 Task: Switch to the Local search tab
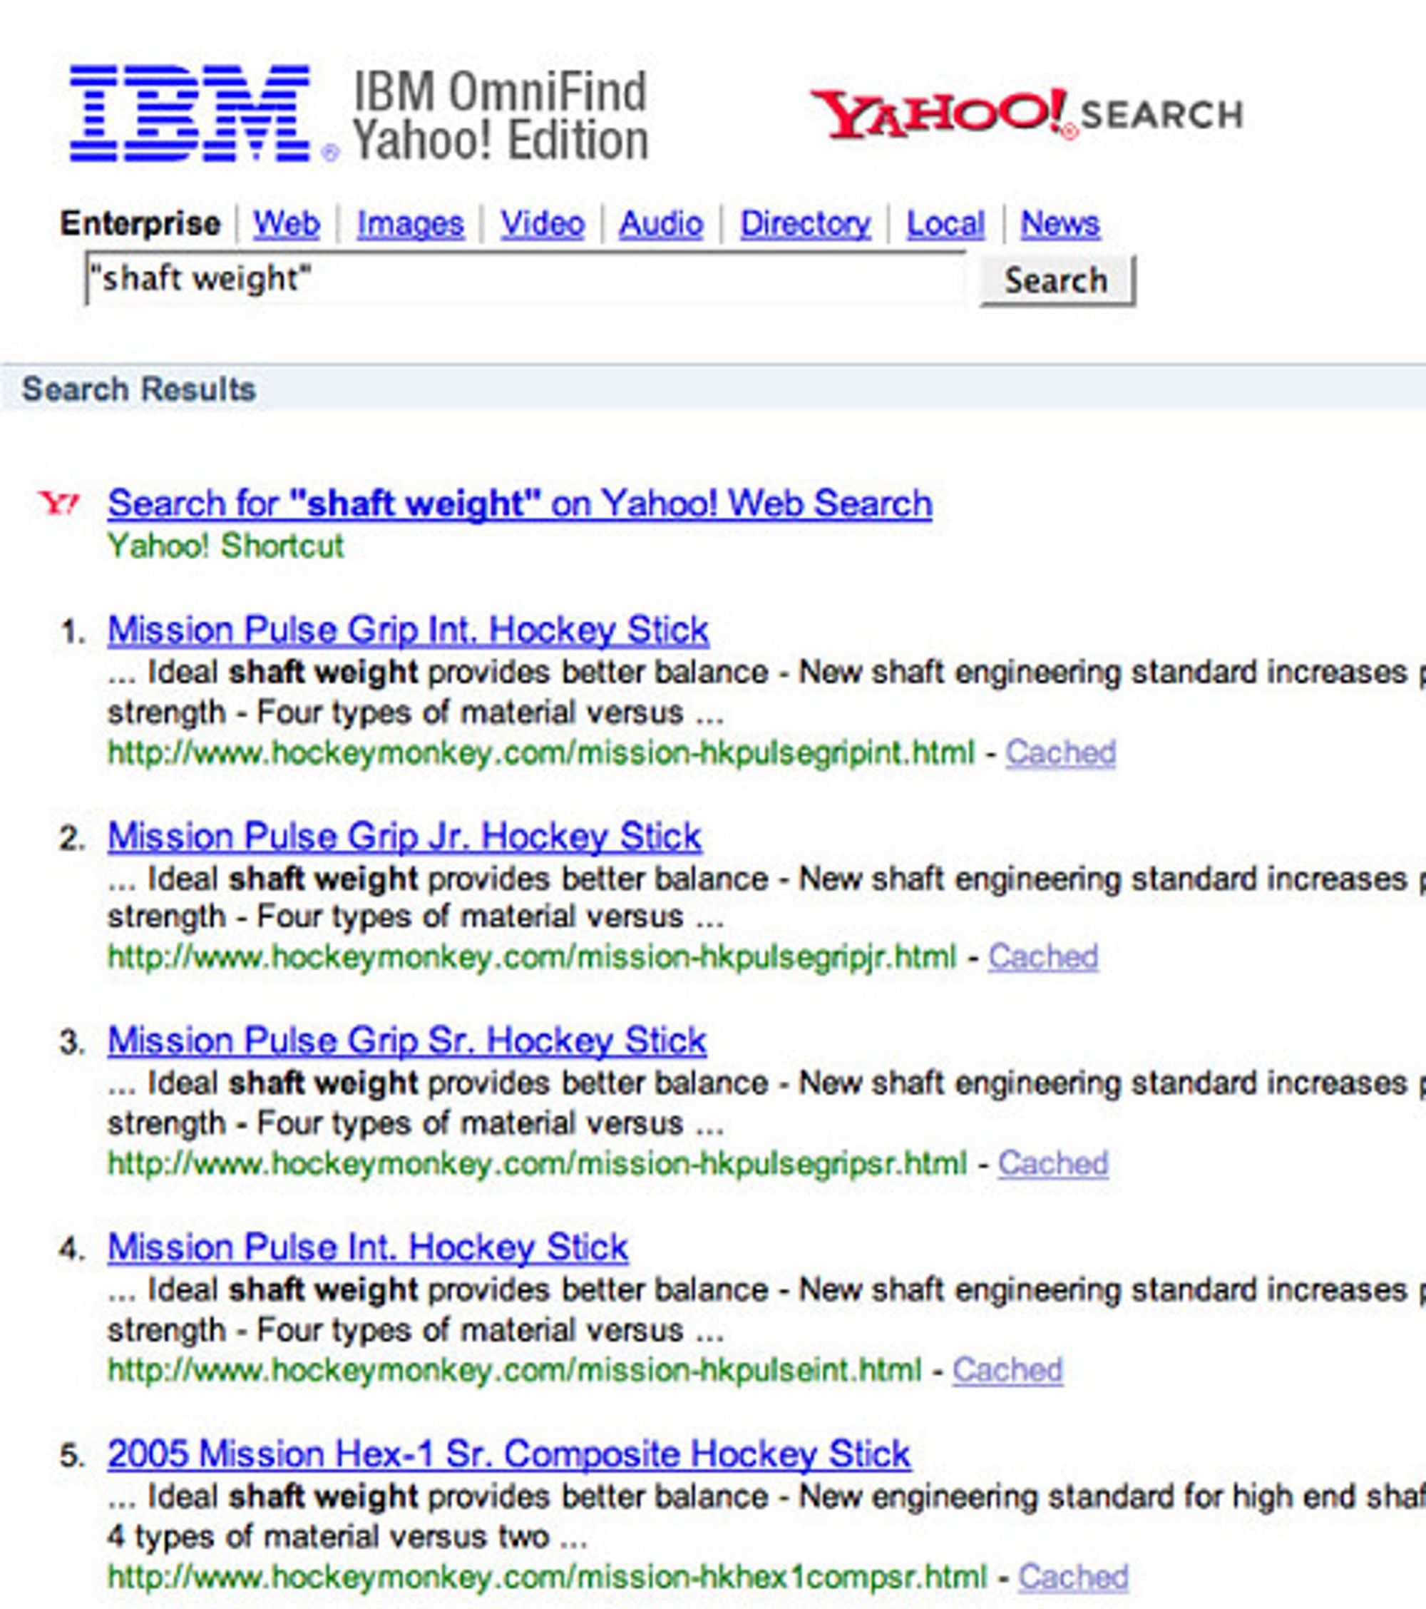click(945, 223)
